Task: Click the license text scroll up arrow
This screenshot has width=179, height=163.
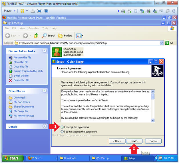Action: (x=153, y=91)
